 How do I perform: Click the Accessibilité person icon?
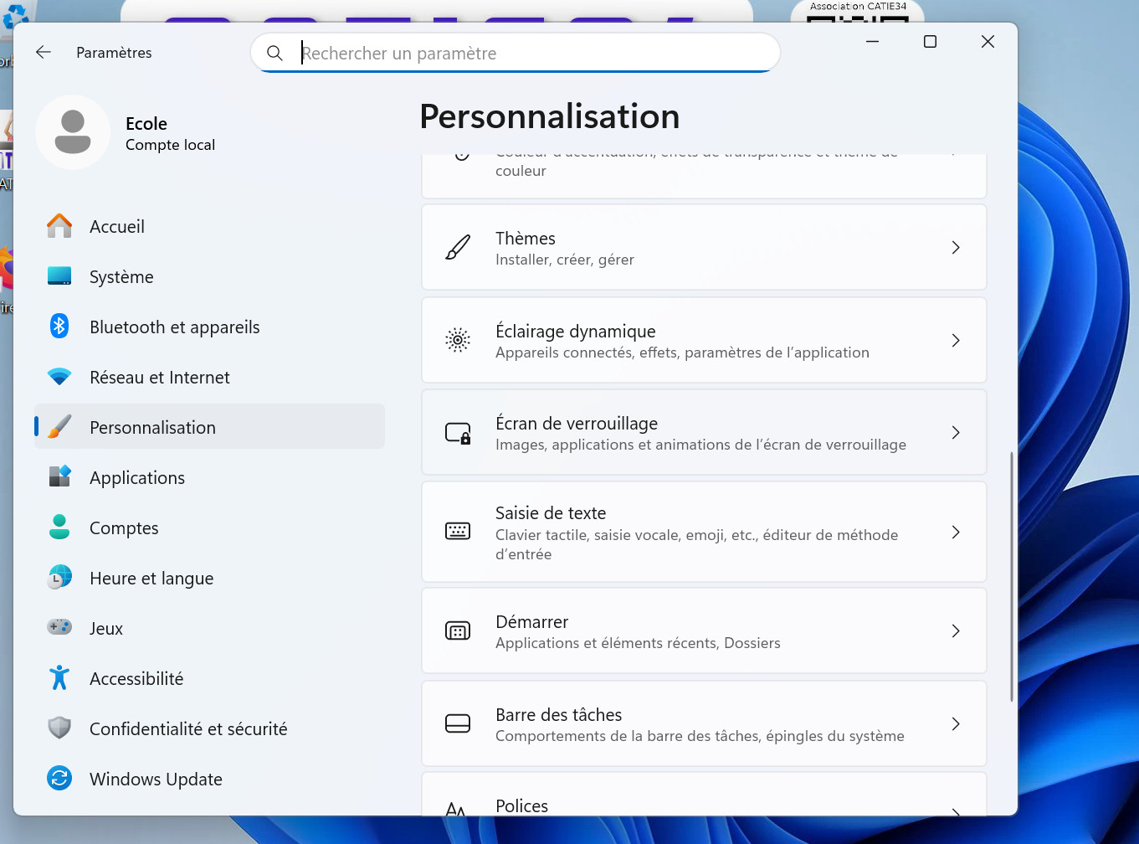tap(59, 678)
